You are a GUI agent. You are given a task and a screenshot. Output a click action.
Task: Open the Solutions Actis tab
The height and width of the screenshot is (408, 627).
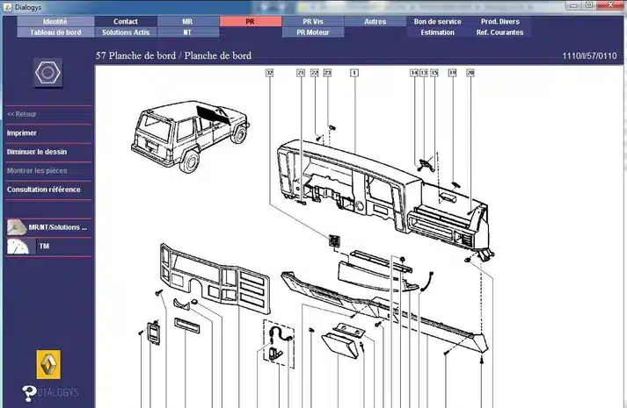pos(126,32)
